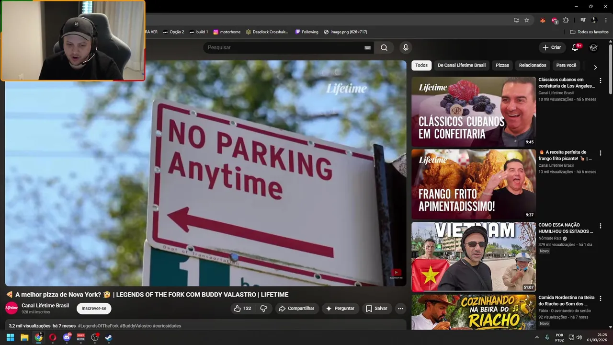Click Canal Lifetime Brasil channel name

(x=45, y=306)
